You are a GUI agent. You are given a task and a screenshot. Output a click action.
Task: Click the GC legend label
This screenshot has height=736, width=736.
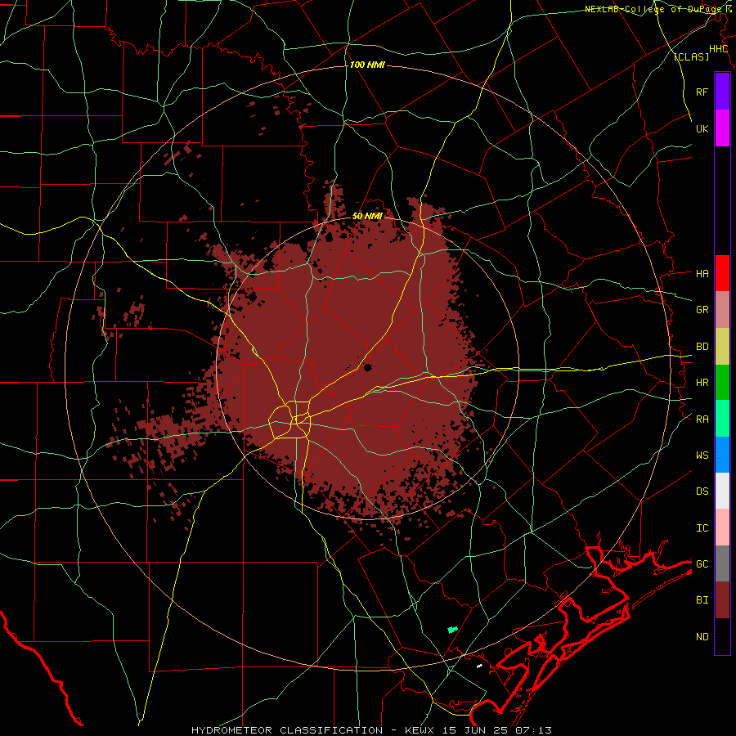pos(702,564)
